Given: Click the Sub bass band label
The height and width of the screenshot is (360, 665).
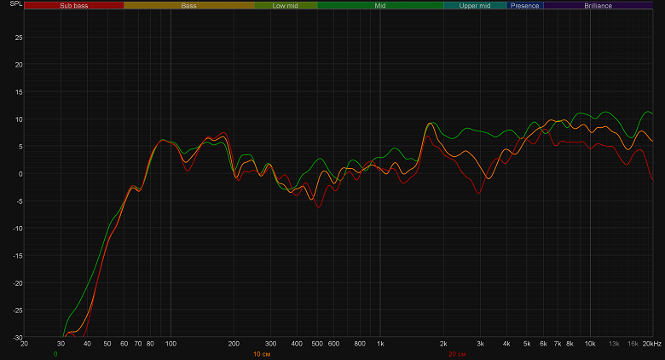Looking at the screenshot, I should pos(74,5).
